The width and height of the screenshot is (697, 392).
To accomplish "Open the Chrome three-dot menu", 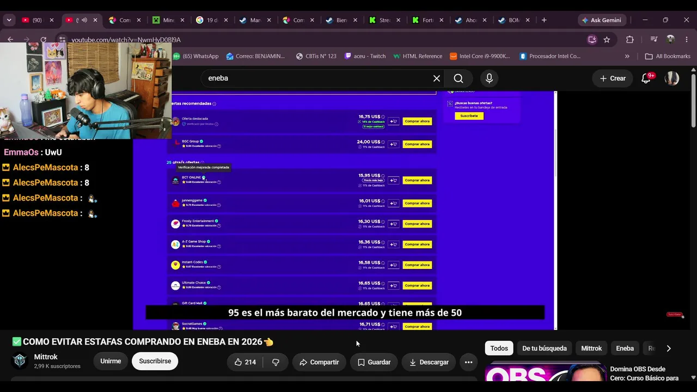I will (x=686, y=39).
